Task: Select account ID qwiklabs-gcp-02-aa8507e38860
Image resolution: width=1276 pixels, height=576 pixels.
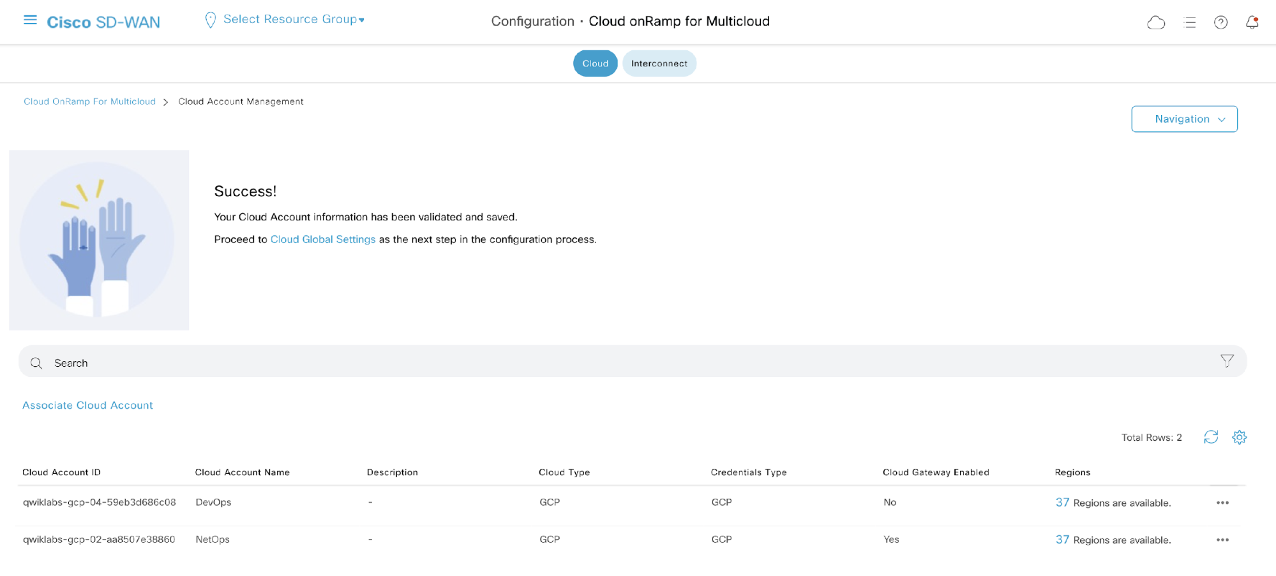Action: pyautogui.click(x=99, y=539)
